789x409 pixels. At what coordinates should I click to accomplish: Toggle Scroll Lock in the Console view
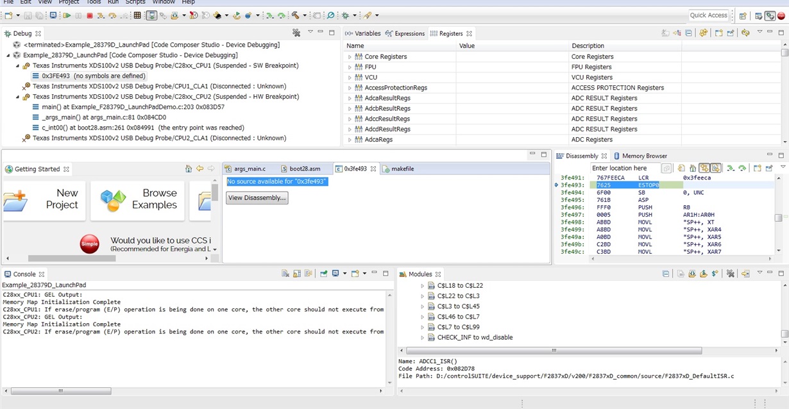(297, 274)
